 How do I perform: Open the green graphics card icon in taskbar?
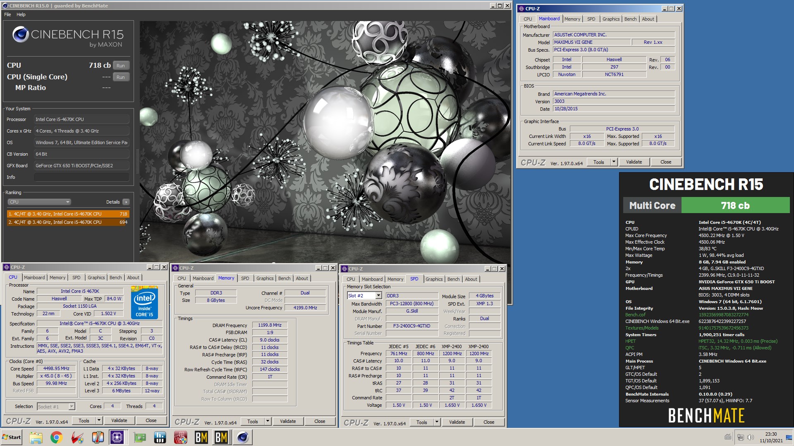click(139, 437)
